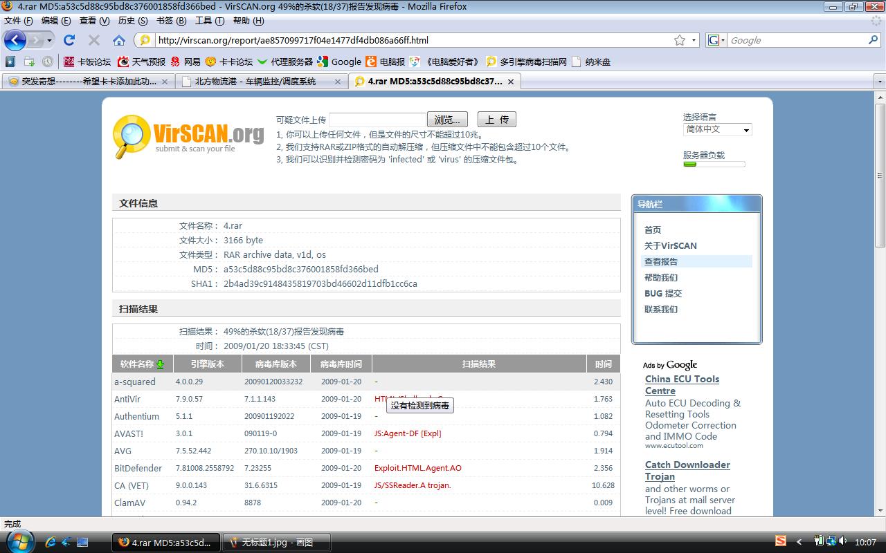
Task: Open the 关于VirSCAN link
Action: (671, 245)
